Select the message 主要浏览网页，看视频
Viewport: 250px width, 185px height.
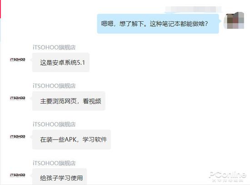69,101
